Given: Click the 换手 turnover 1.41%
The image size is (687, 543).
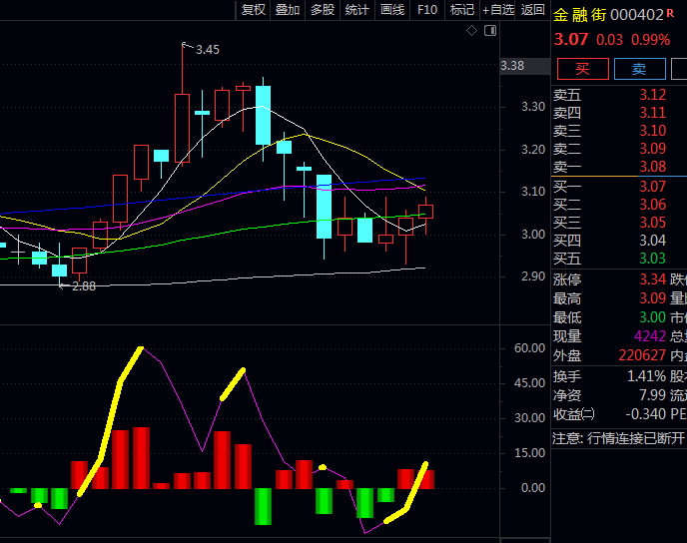Looking at the screenshot, I should click(x=647, y=376).
